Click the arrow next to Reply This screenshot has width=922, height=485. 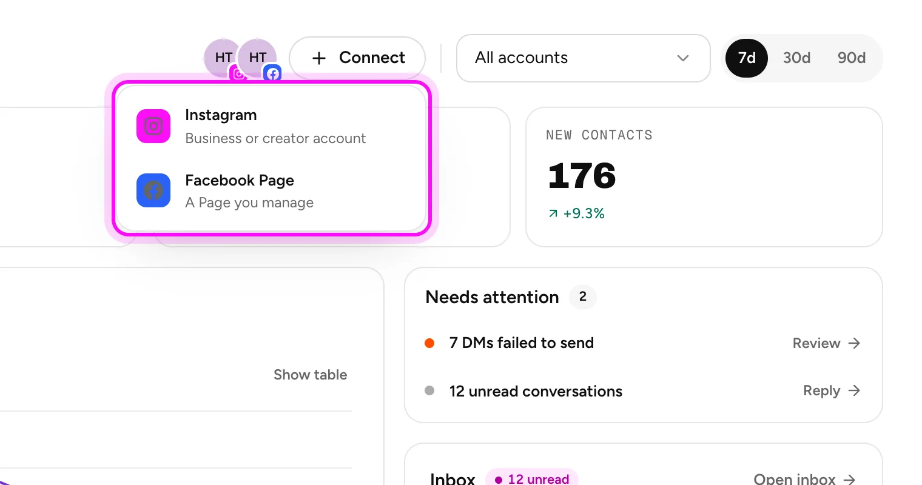coord(854,390)
